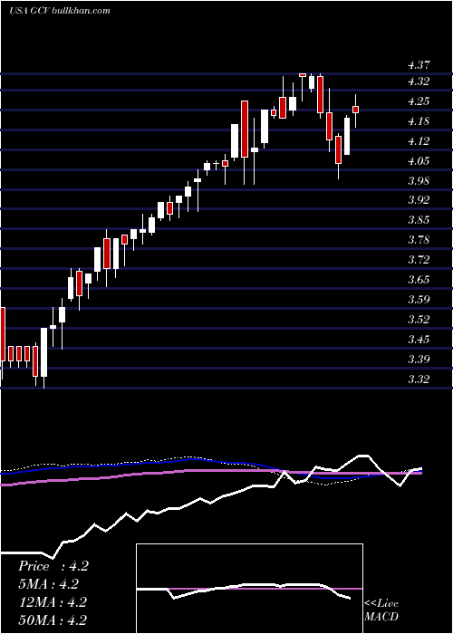Click the 3.65 price axis label

coord(419,280)
